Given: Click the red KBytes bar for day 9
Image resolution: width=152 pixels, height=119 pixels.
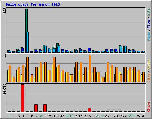Looking at the screenshot, I should point(45,108).
